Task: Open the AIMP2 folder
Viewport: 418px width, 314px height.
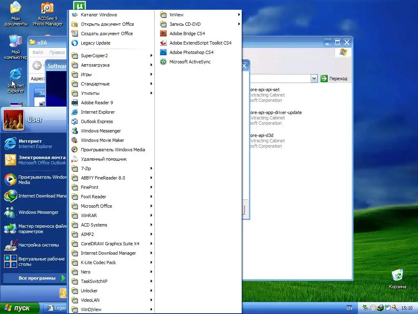Action: pyautogui.click(x=112, y=234)
